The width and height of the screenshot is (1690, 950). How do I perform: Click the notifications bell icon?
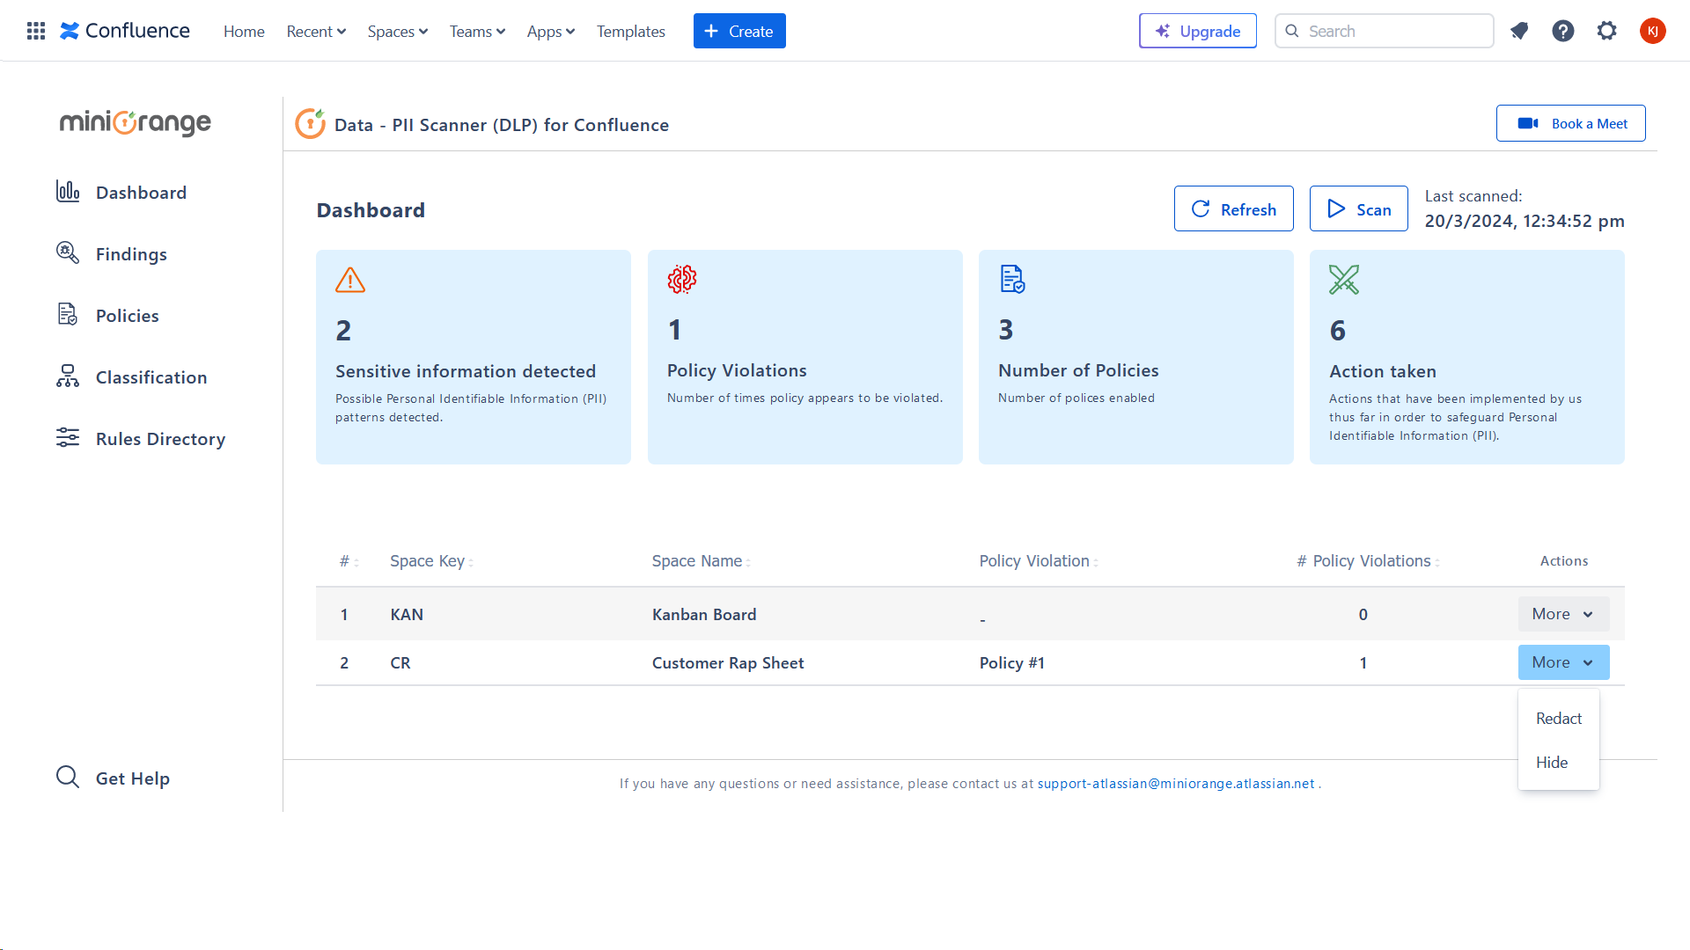click(1519, 32)
